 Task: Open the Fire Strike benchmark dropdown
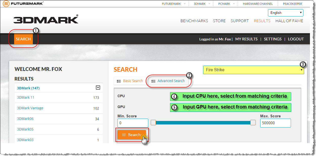[253, 70]
